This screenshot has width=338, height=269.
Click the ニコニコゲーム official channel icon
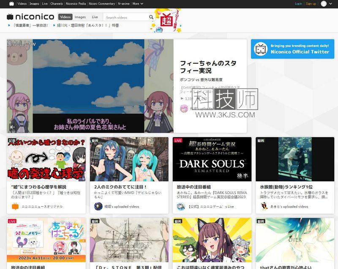point(181,206)
